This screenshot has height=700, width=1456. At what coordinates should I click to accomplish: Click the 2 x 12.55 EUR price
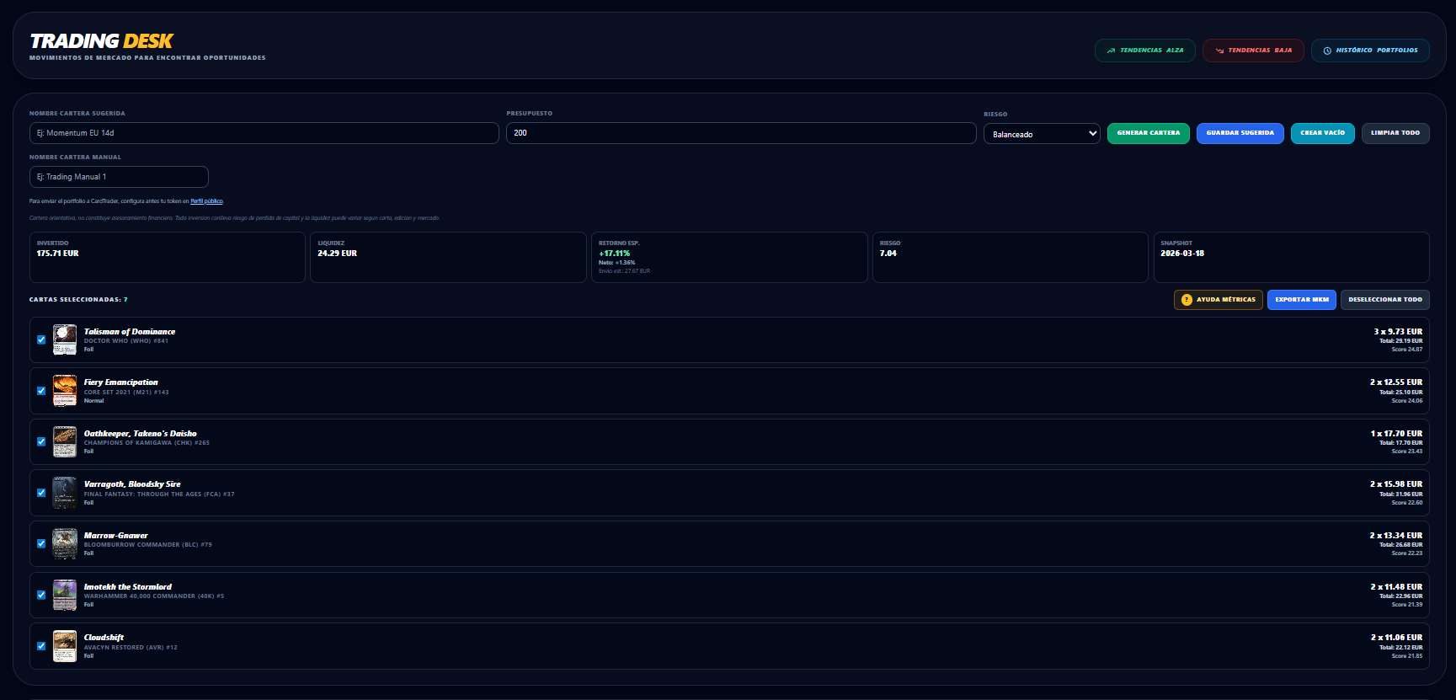click(1396, 382)
